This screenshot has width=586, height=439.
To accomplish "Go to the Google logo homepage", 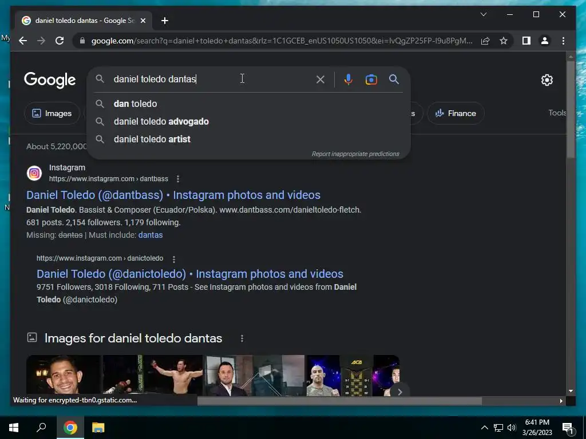I will (50, 80).
